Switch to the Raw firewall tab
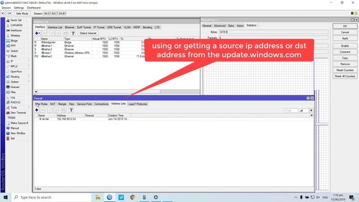 (72, 104)
